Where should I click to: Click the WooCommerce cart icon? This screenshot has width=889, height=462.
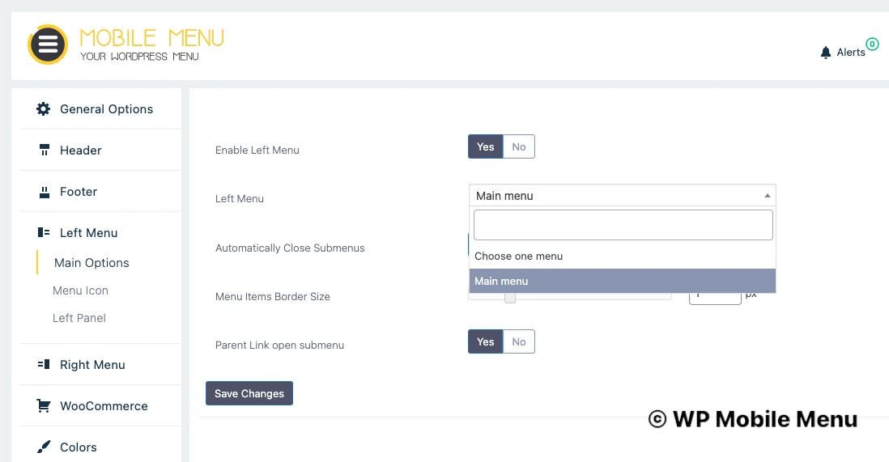[44, 406]
